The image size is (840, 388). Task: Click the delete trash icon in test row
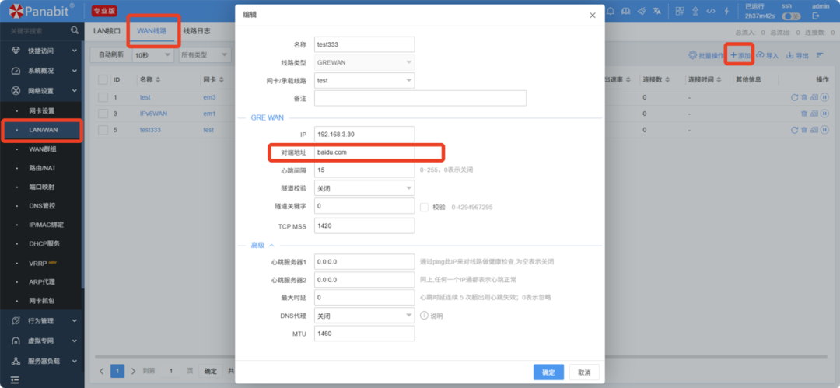tap(803, 97)
